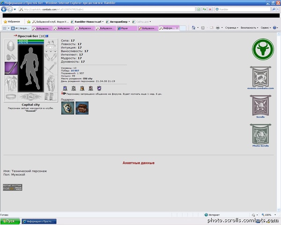Switch to the VK Arquiv tab

[21, 28]
